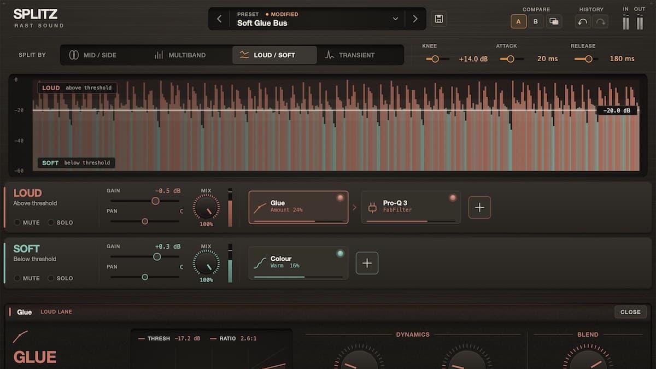Select the Colour Warm module

pyautogui.click(x=298, y=263)
